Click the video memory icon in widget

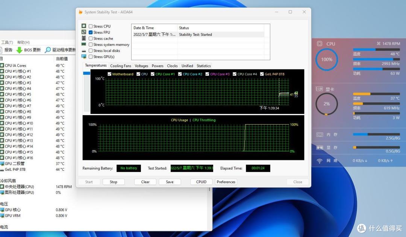[320, 147]
